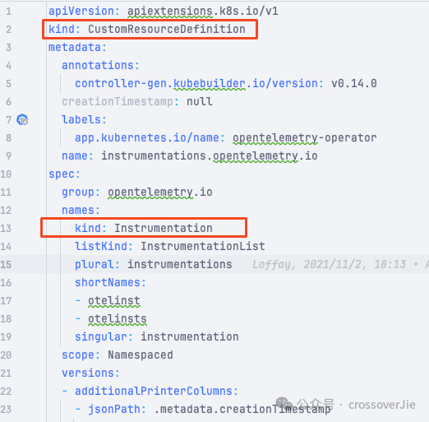Click line number 13 in gutter
The image size is (429, 422).
[x=6, y=228]
